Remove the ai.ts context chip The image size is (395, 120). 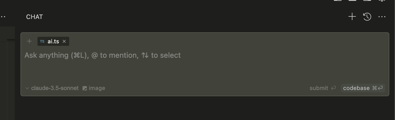pos(64,41)
